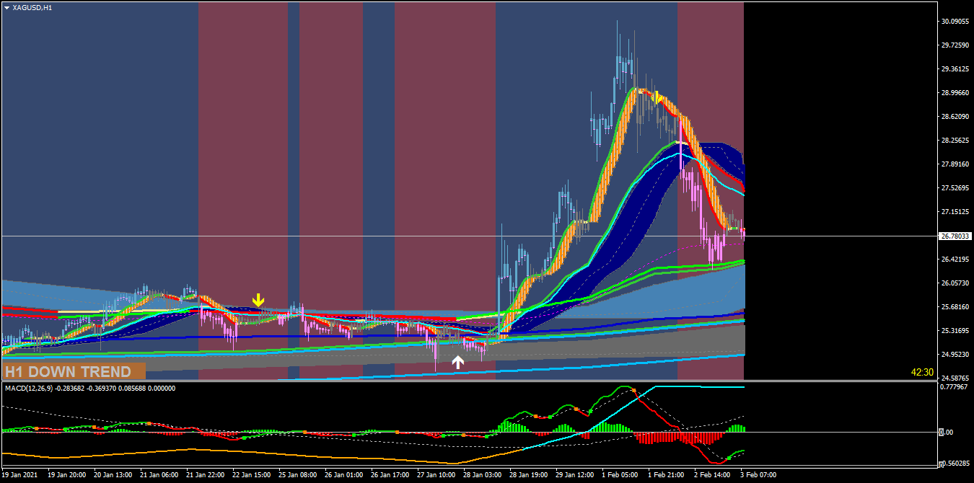Click price level 28.62090 on the axis
974x483 pixels.
click(x=955, y=117)
